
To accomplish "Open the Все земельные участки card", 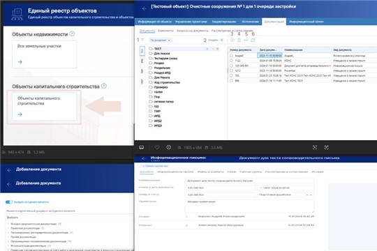I will (x=44, y=54).
